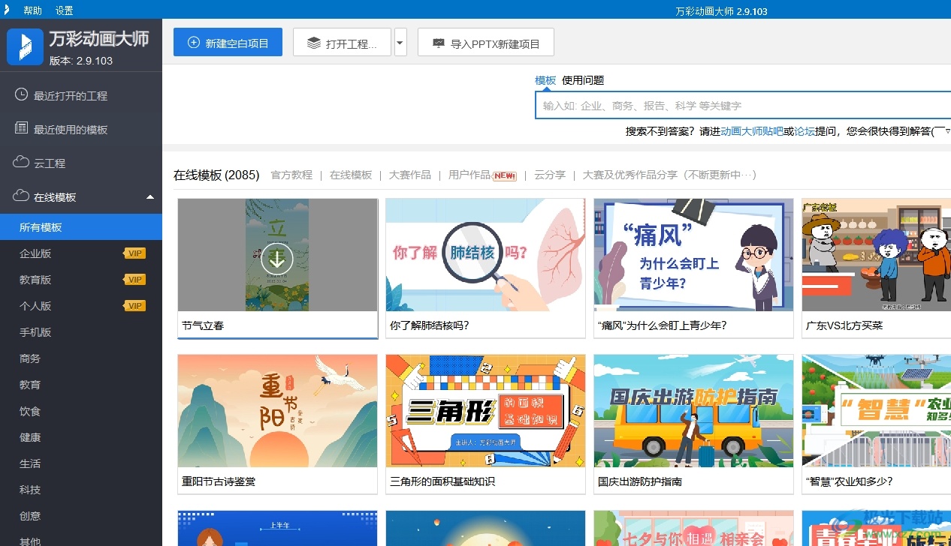
Task: Select the 云分享 category tab
Action: point(550,175)
